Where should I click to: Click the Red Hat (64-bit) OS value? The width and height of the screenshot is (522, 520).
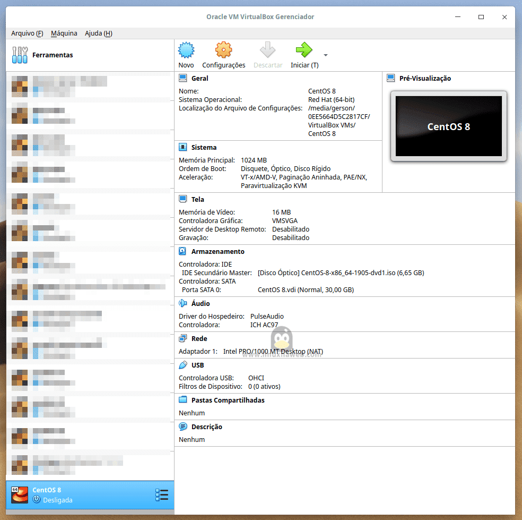click(x=331, y=100)
